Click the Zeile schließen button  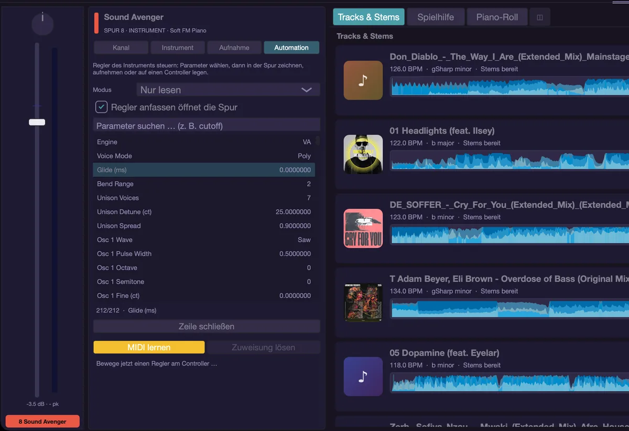click(x=207, y=327)
